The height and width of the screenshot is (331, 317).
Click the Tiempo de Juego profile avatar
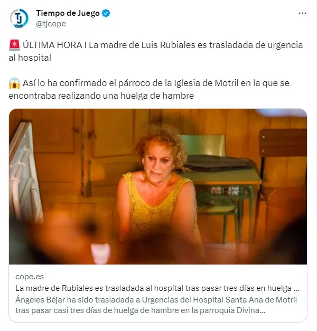(19, 18)
